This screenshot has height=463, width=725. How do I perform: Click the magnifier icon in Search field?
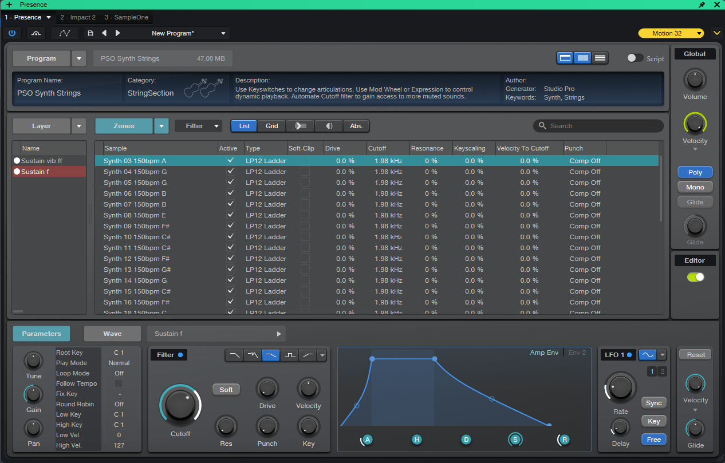click(542, 126)
